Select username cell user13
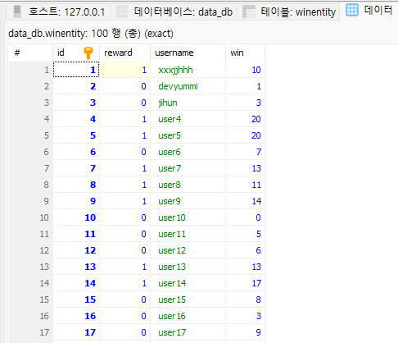398x343 pixels. coord(188,267)
